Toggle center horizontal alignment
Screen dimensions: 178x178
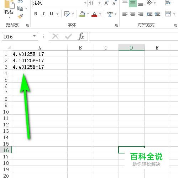tap(133, 14)
